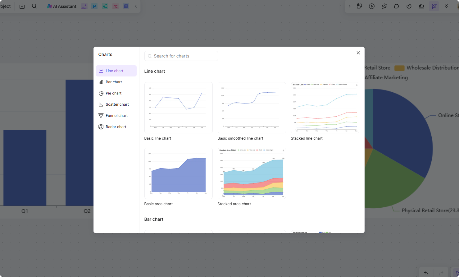This screenshot has width=459, height=277.
Task: Collapse the left toolbar with chevron
Action: point(136,6)
